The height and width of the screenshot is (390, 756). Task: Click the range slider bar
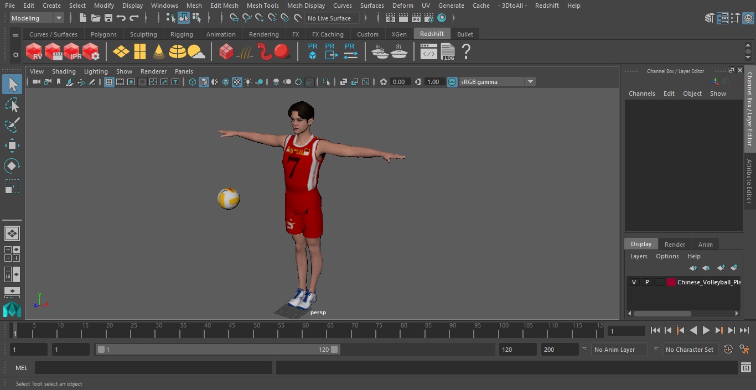pyautogui.click(x=218, y=350)
